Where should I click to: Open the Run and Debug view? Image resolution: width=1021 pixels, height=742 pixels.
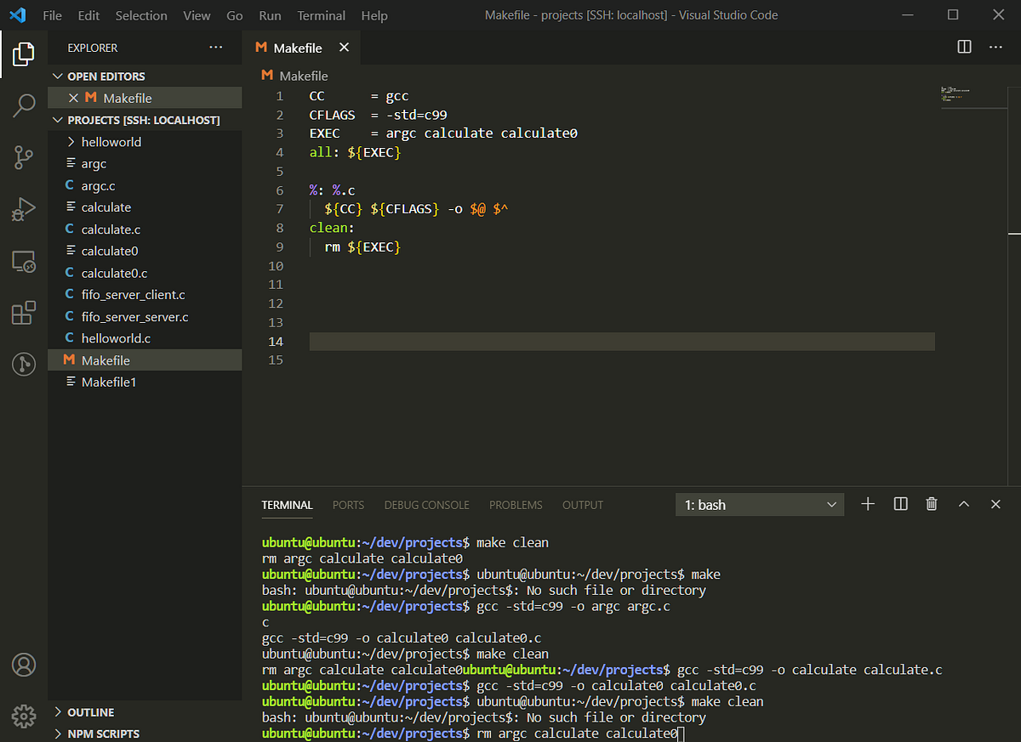pos(23,209)
